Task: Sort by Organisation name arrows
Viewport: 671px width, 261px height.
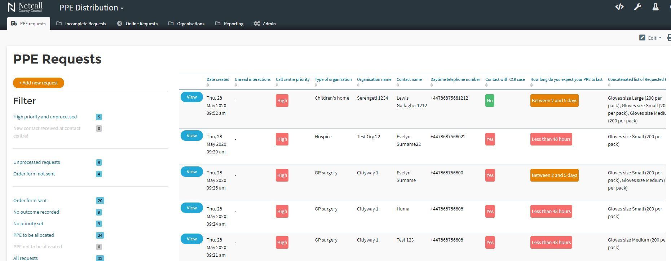Action: (358, 85)
